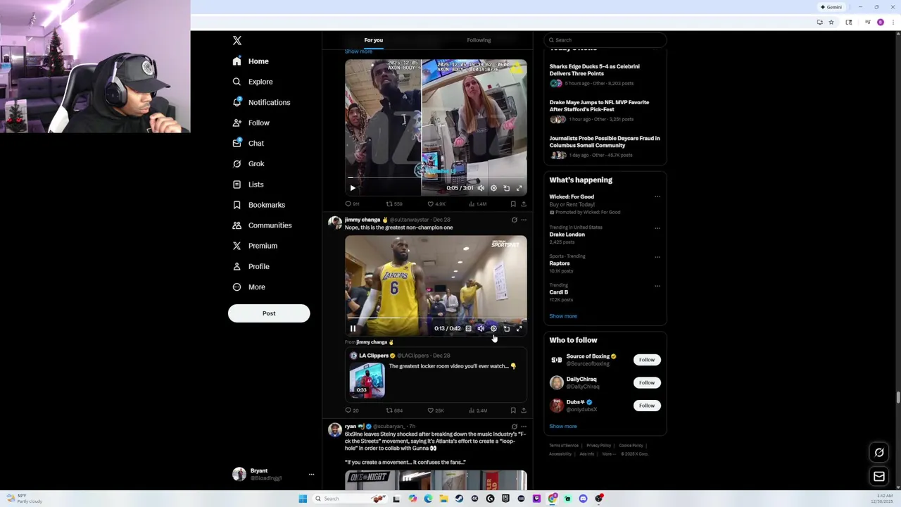
Task: Follow the Dubs account
Action: pos(646,406)
